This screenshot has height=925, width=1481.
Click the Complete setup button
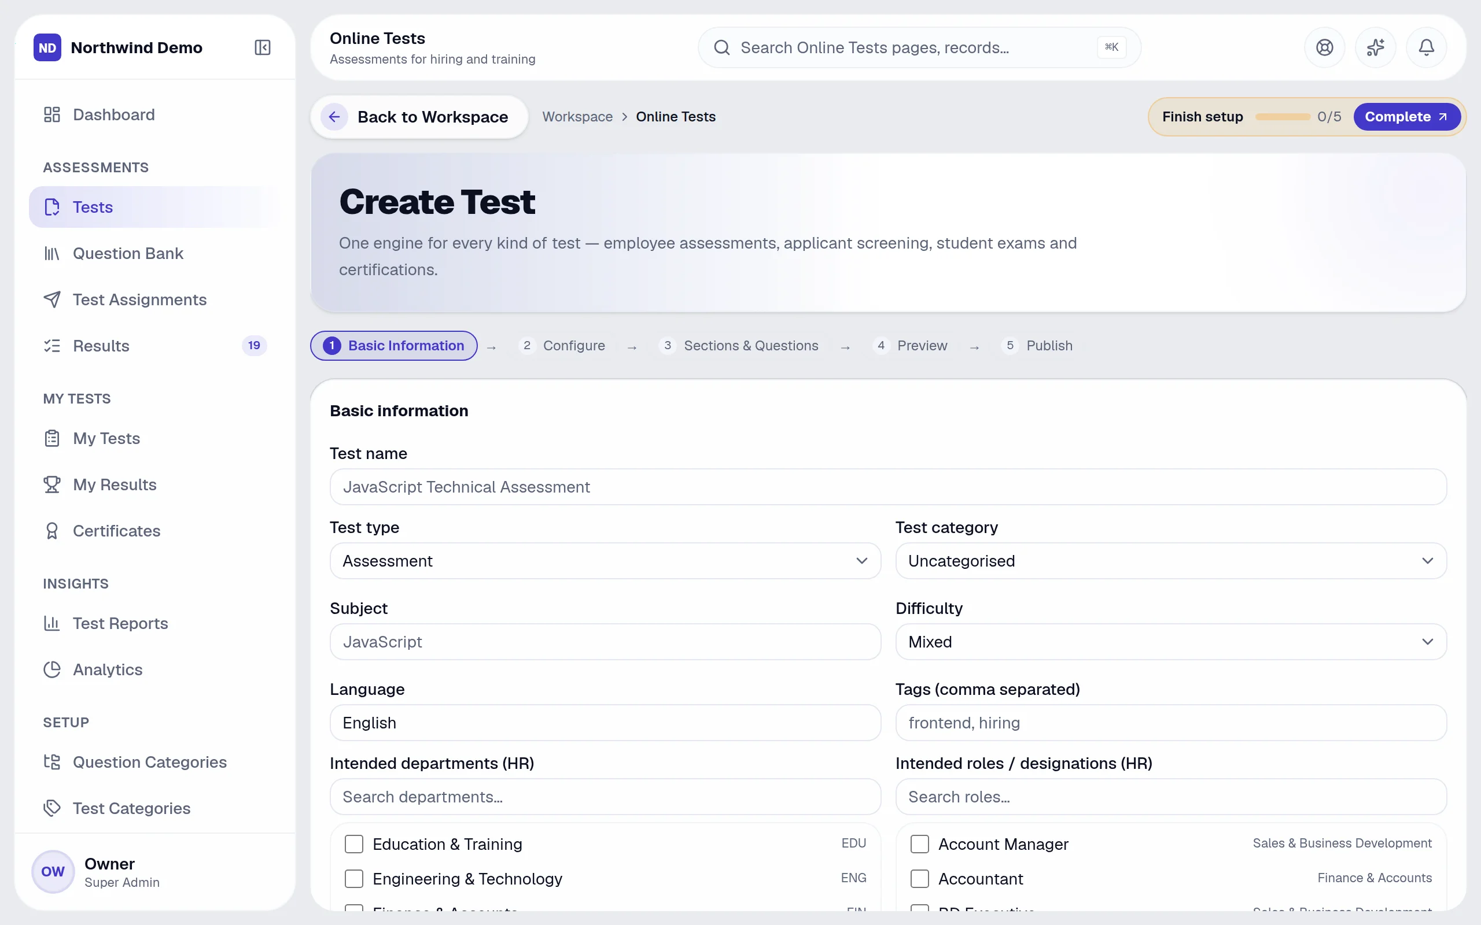pyautogui.click(x=1406, y=117)
